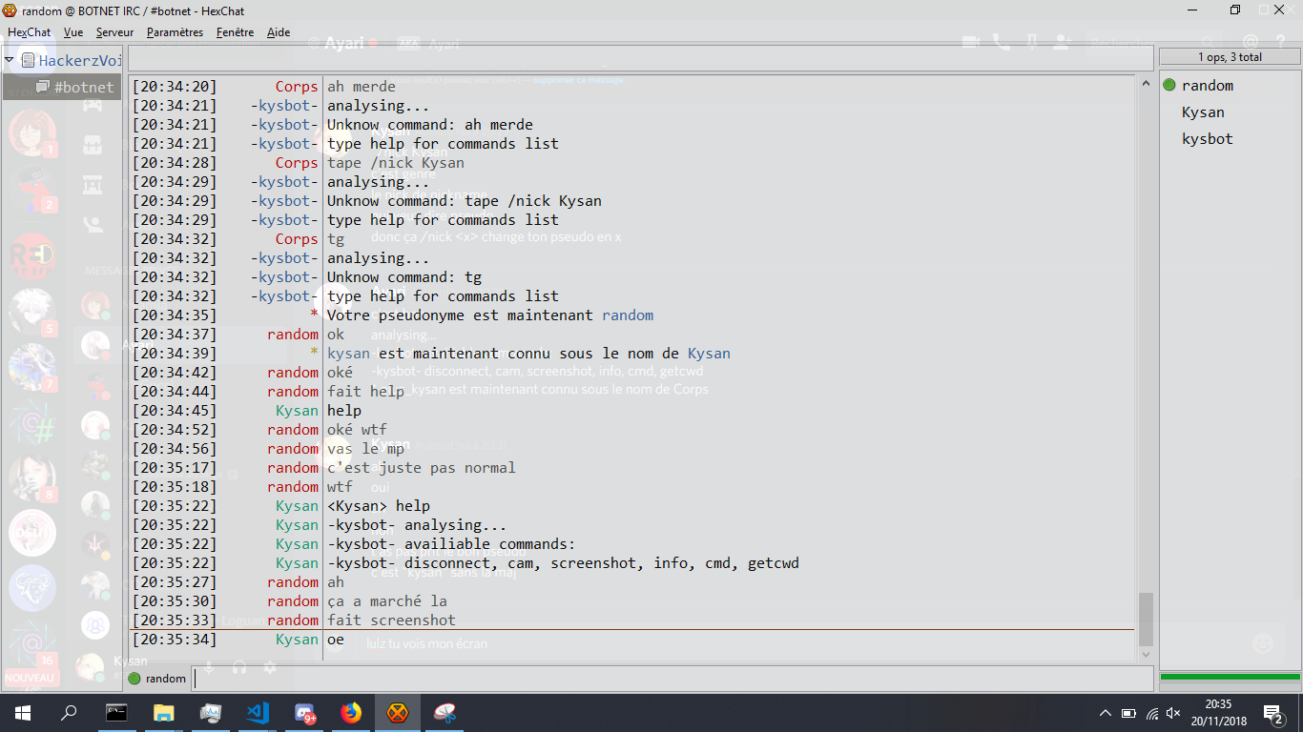Click the chat scrollbar down arrow
Image resolution: width=1303 pixels, height=732 pixels.
point(1146,654)
